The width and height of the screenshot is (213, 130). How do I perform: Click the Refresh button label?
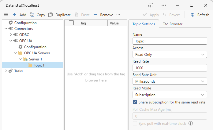[x=203, y=15]
